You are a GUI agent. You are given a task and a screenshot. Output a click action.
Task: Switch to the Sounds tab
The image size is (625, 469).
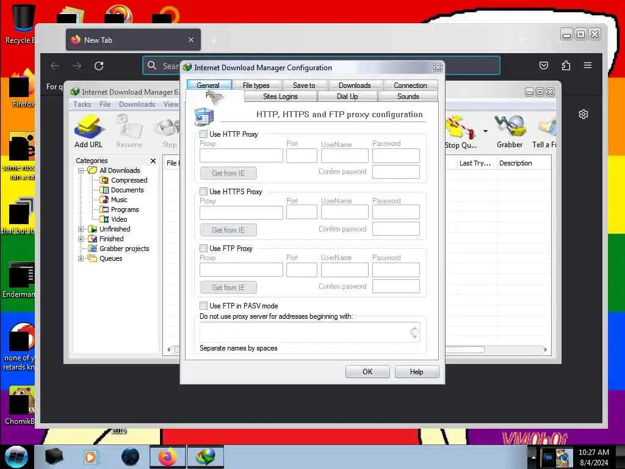pos(408,96)
